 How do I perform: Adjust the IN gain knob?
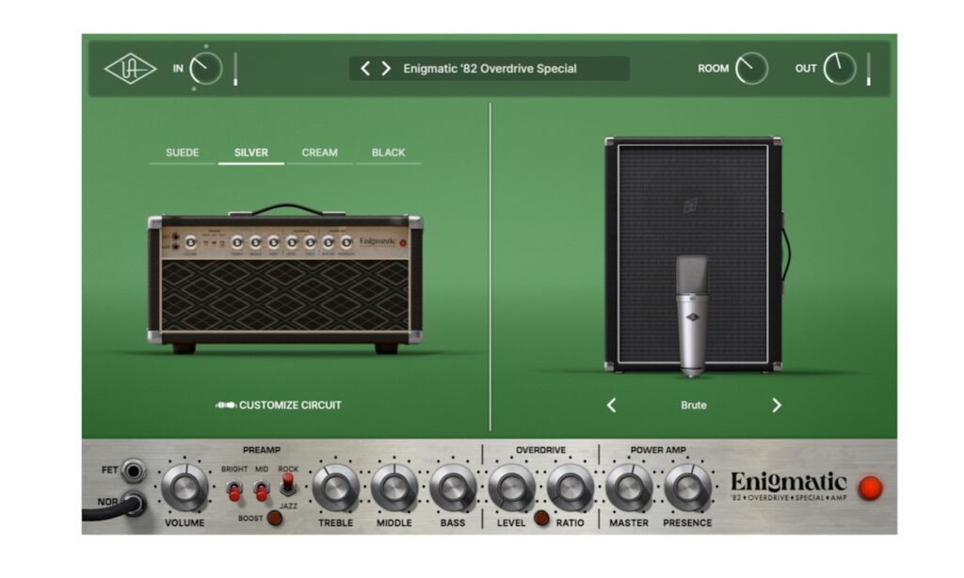pos(205,69)
